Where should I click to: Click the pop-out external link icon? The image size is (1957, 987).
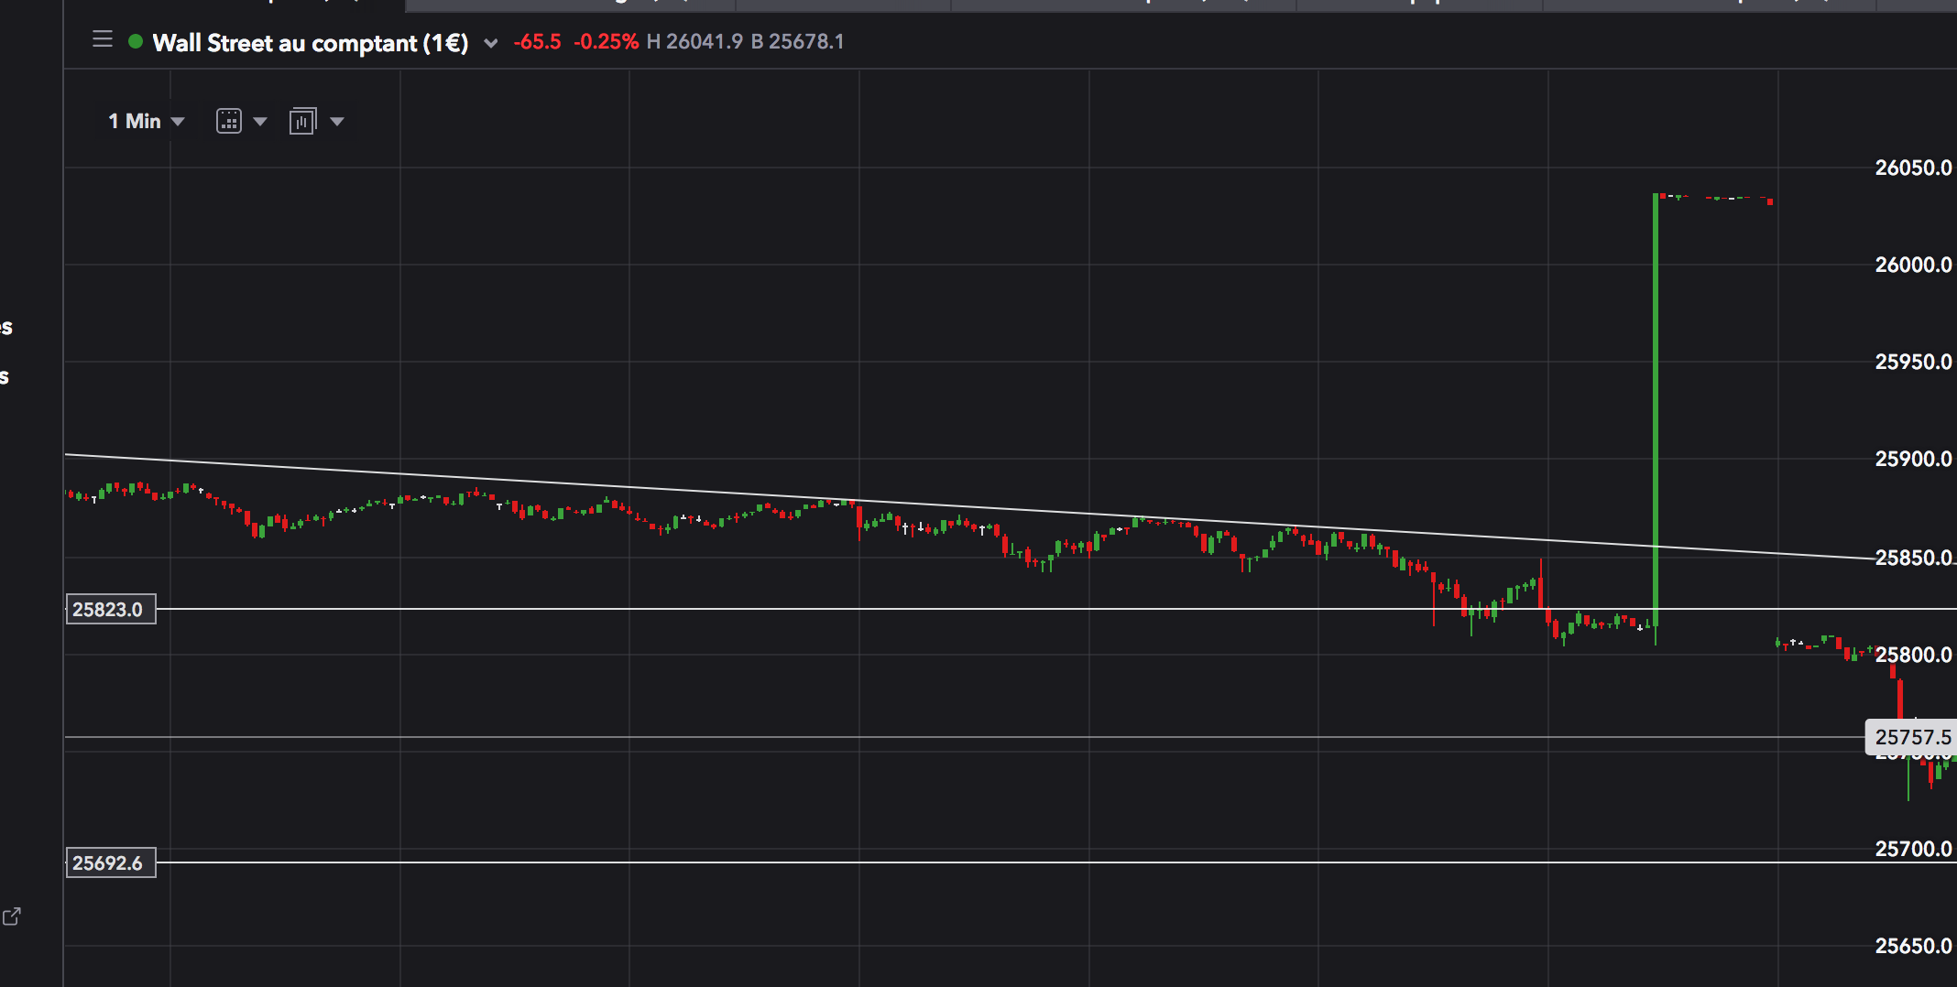12,916
